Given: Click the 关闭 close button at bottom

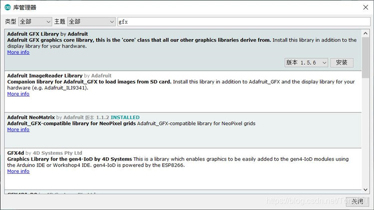Looking at the screenshot, I should pyautogui.click(x=358, y=202).
